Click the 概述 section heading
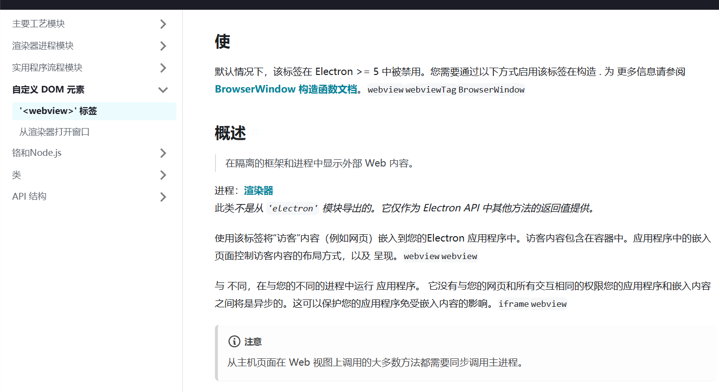This screenshot has width=719, height=392. click(229, 132)
